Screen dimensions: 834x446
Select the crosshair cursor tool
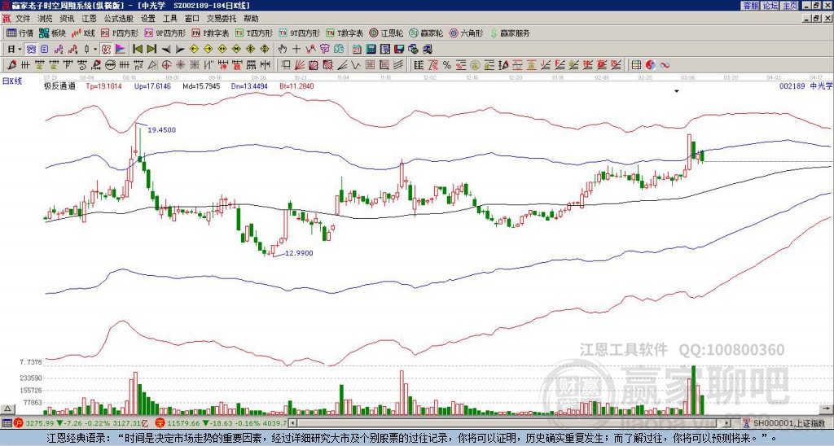click(x=296, y=50)
